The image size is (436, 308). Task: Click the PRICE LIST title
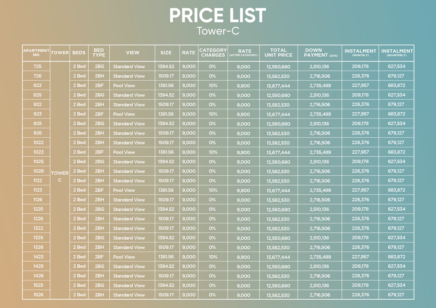218,16
